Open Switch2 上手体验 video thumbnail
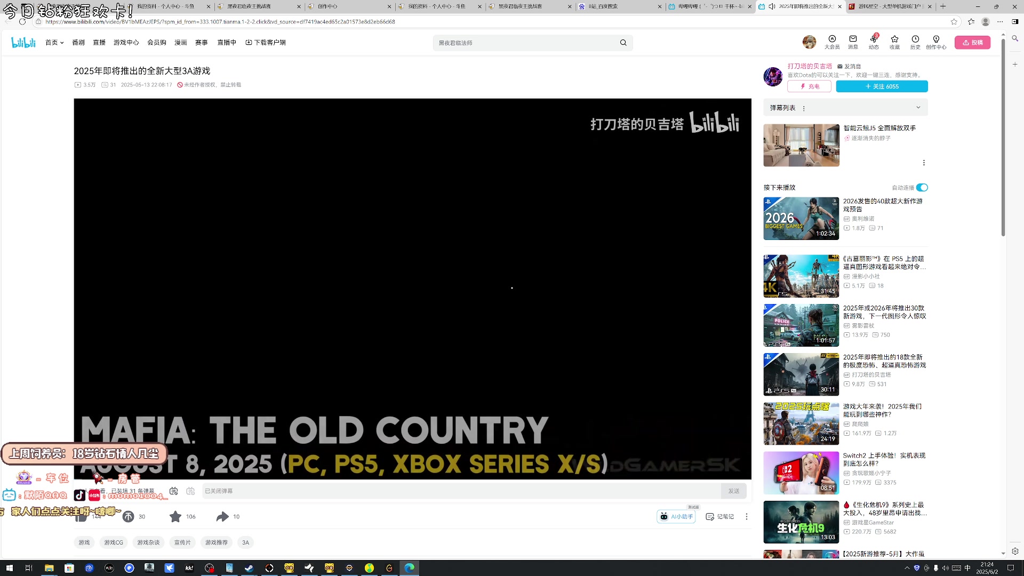This screenshot has height=576, width=1024. 801,473
